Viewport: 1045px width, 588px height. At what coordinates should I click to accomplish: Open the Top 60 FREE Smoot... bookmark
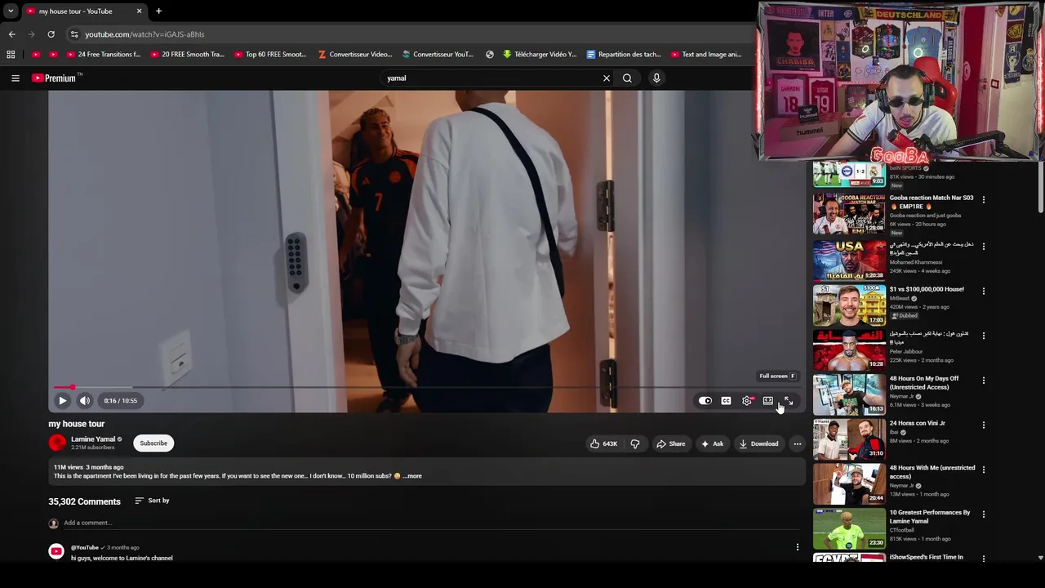tap(270, 55)
